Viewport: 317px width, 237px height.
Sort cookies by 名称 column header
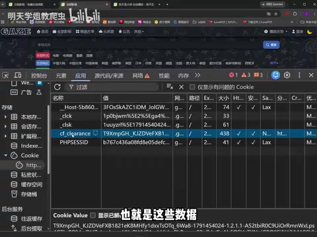[x=76, y=98]
